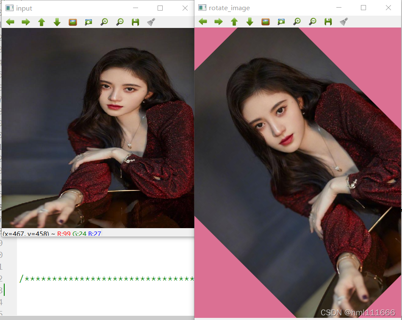Screen dimensions: 402x320
Task: Click the 'input' window title text
Action: pos(24,8)
